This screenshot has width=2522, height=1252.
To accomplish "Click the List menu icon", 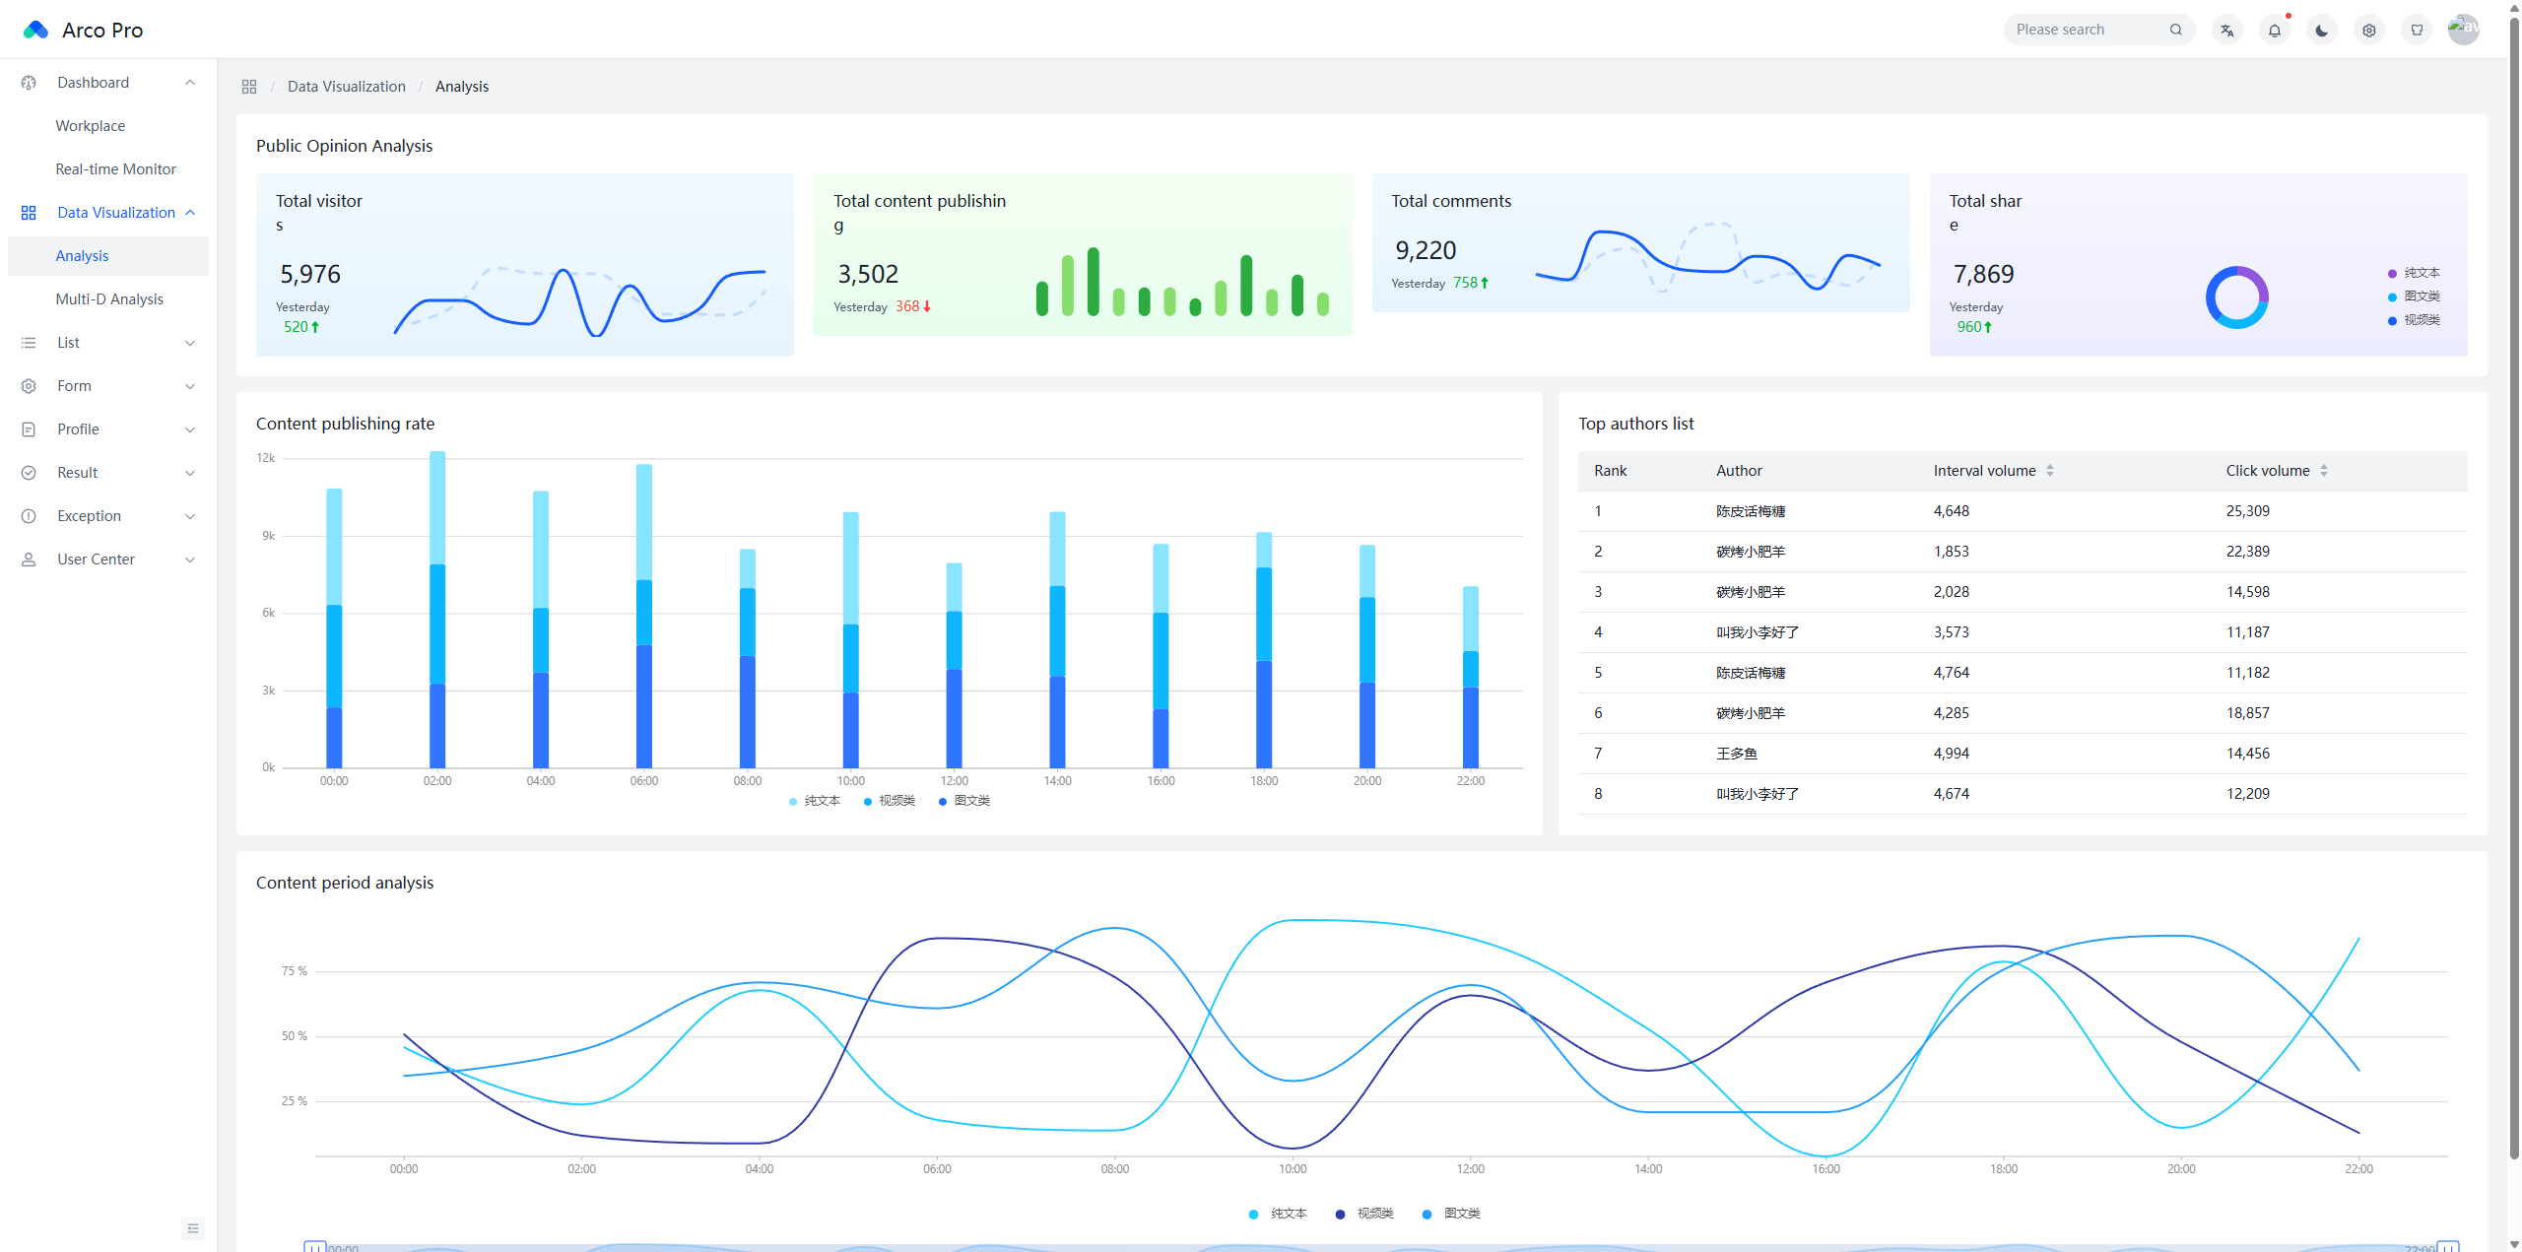I will click(x=29, y=343).
